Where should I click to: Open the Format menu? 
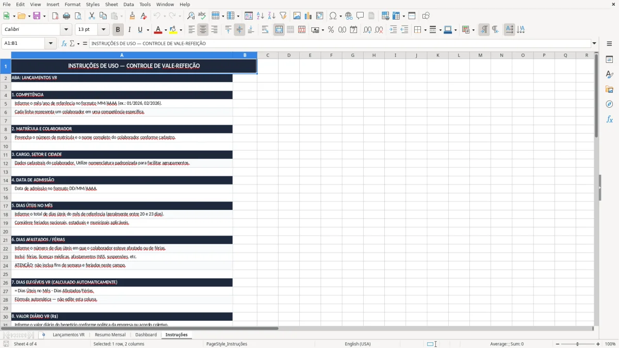(73, 4)
